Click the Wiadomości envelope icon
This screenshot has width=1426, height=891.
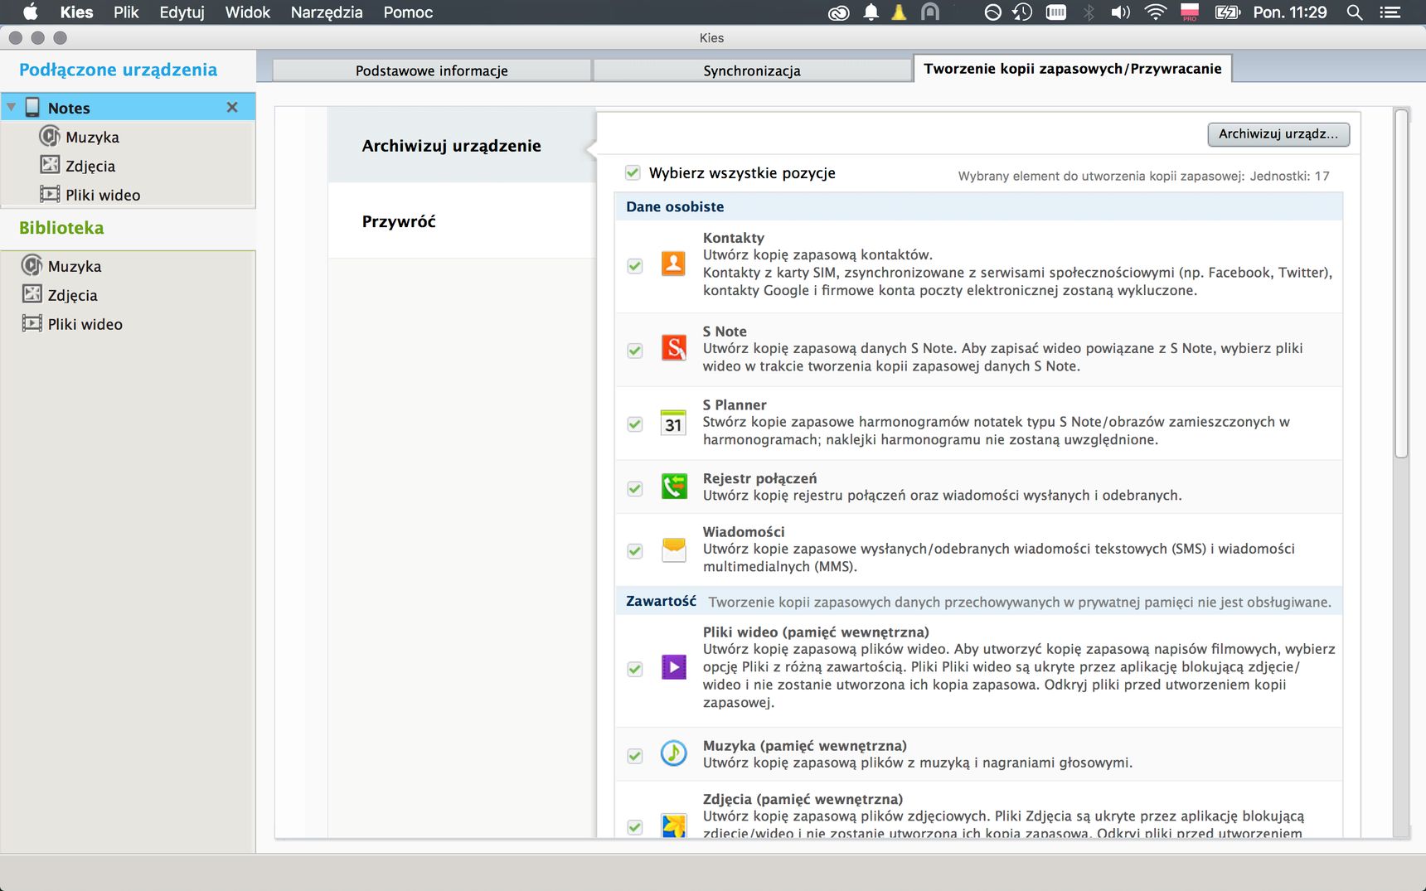673,550
